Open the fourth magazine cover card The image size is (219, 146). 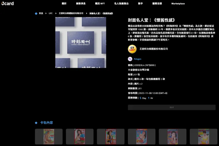pos(142,137)
